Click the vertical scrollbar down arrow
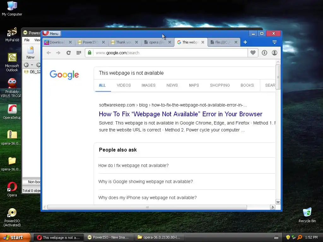This screenshot has width=323, height=242. (x=278, y=202)
